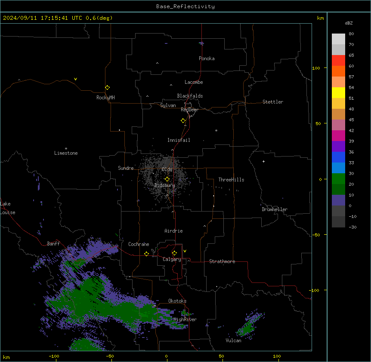Click the yellow V marker northwest of RockyMH
This screenshot has width=371, height=362.
tap(75, 79)
